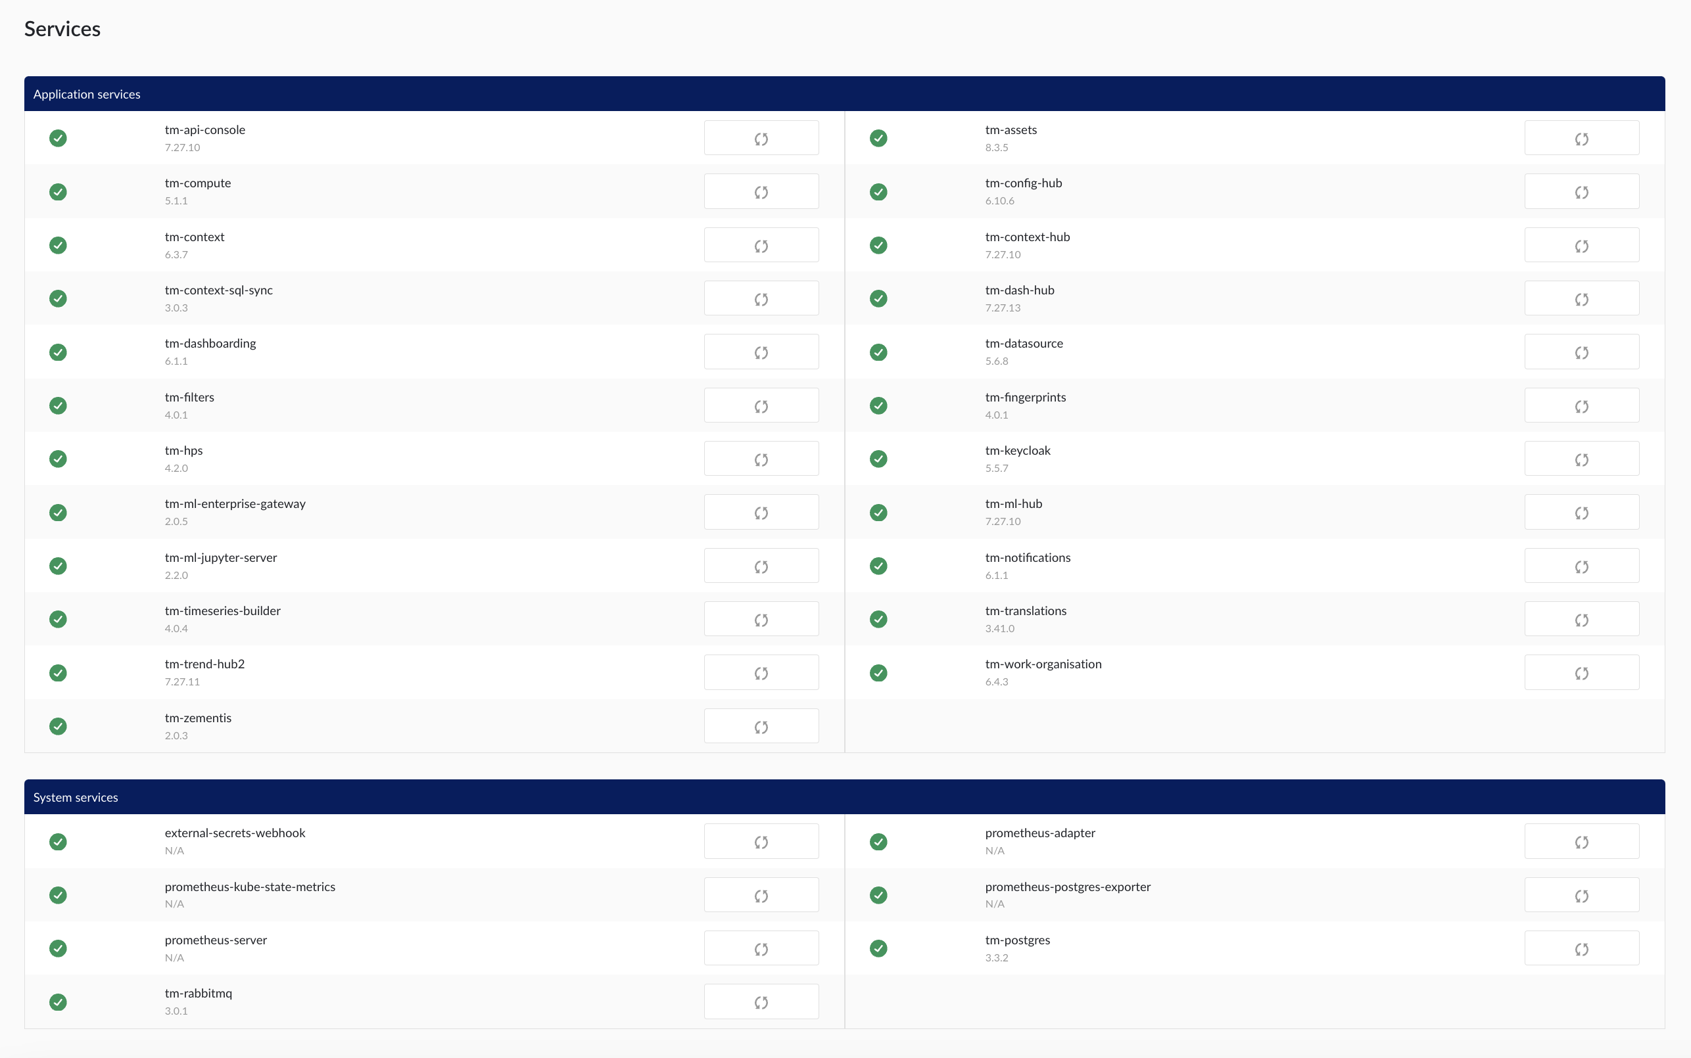Select the tm-context-sql-sync name
The height and width of the screenshot is (1058, 1691).
[218, 290]
